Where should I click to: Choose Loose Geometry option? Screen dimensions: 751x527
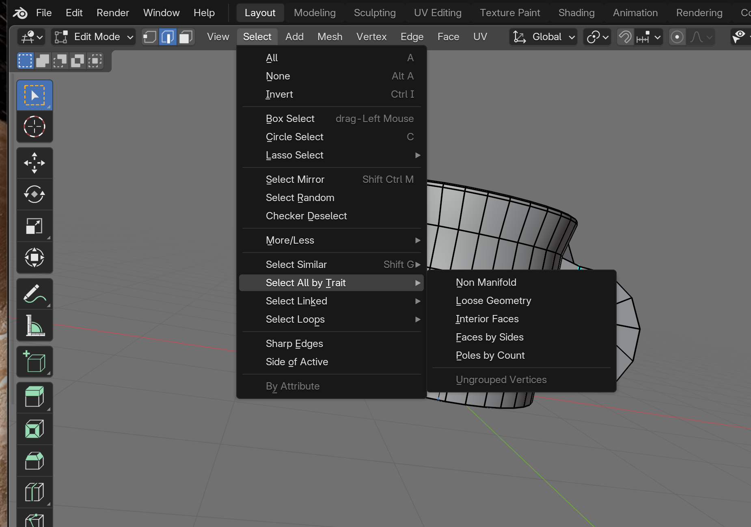click(x=522, y=300)
